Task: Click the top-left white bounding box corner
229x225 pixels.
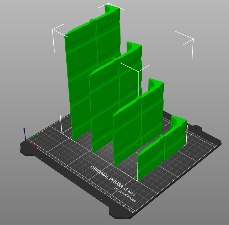Action: (53, 29)
